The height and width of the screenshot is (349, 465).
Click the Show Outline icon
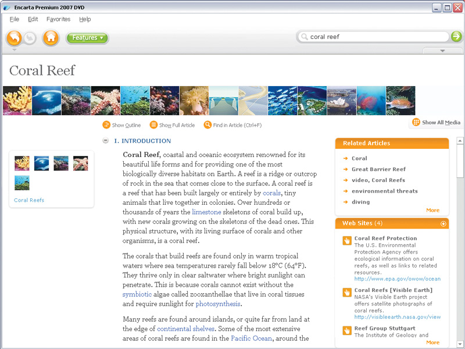coord(106,125)
